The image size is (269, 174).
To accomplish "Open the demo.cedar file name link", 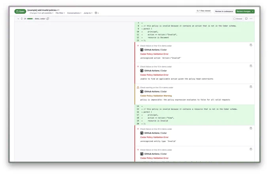I will pyautogui.click(x=40, y=19).
